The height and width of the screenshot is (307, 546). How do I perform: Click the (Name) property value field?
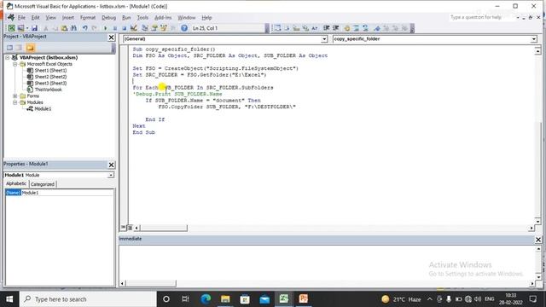pos(67,193)
